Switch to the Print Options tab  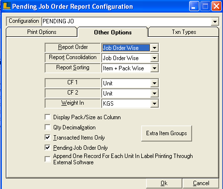[42, 32]
